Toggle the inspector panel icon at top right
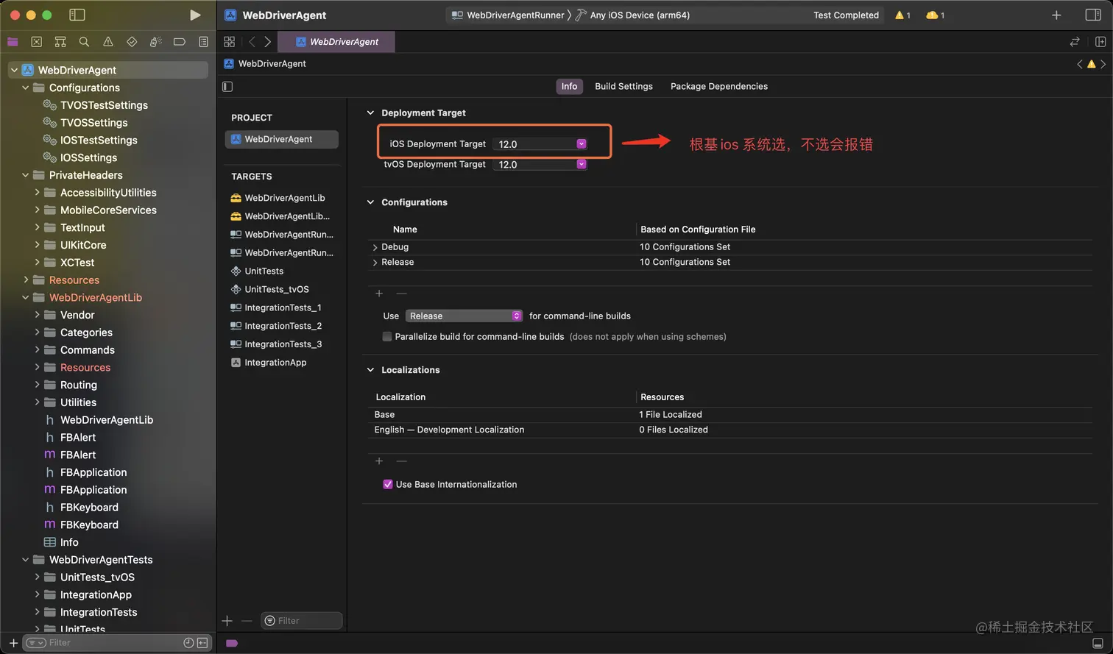1113x654 pixels. pyautogui.click(x=1093, y=15)
